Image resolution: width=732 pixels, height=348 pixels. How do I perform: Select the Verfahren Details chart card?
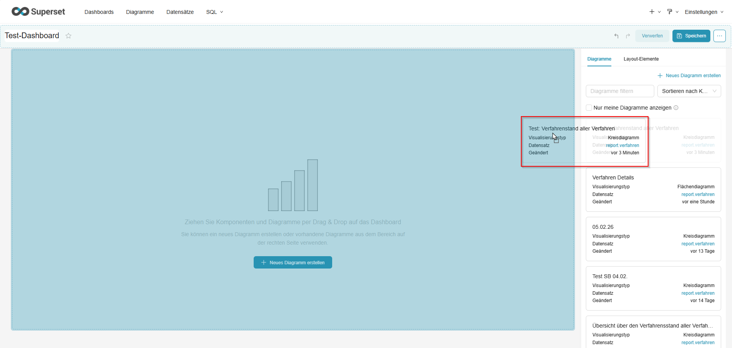coord(653,189)
